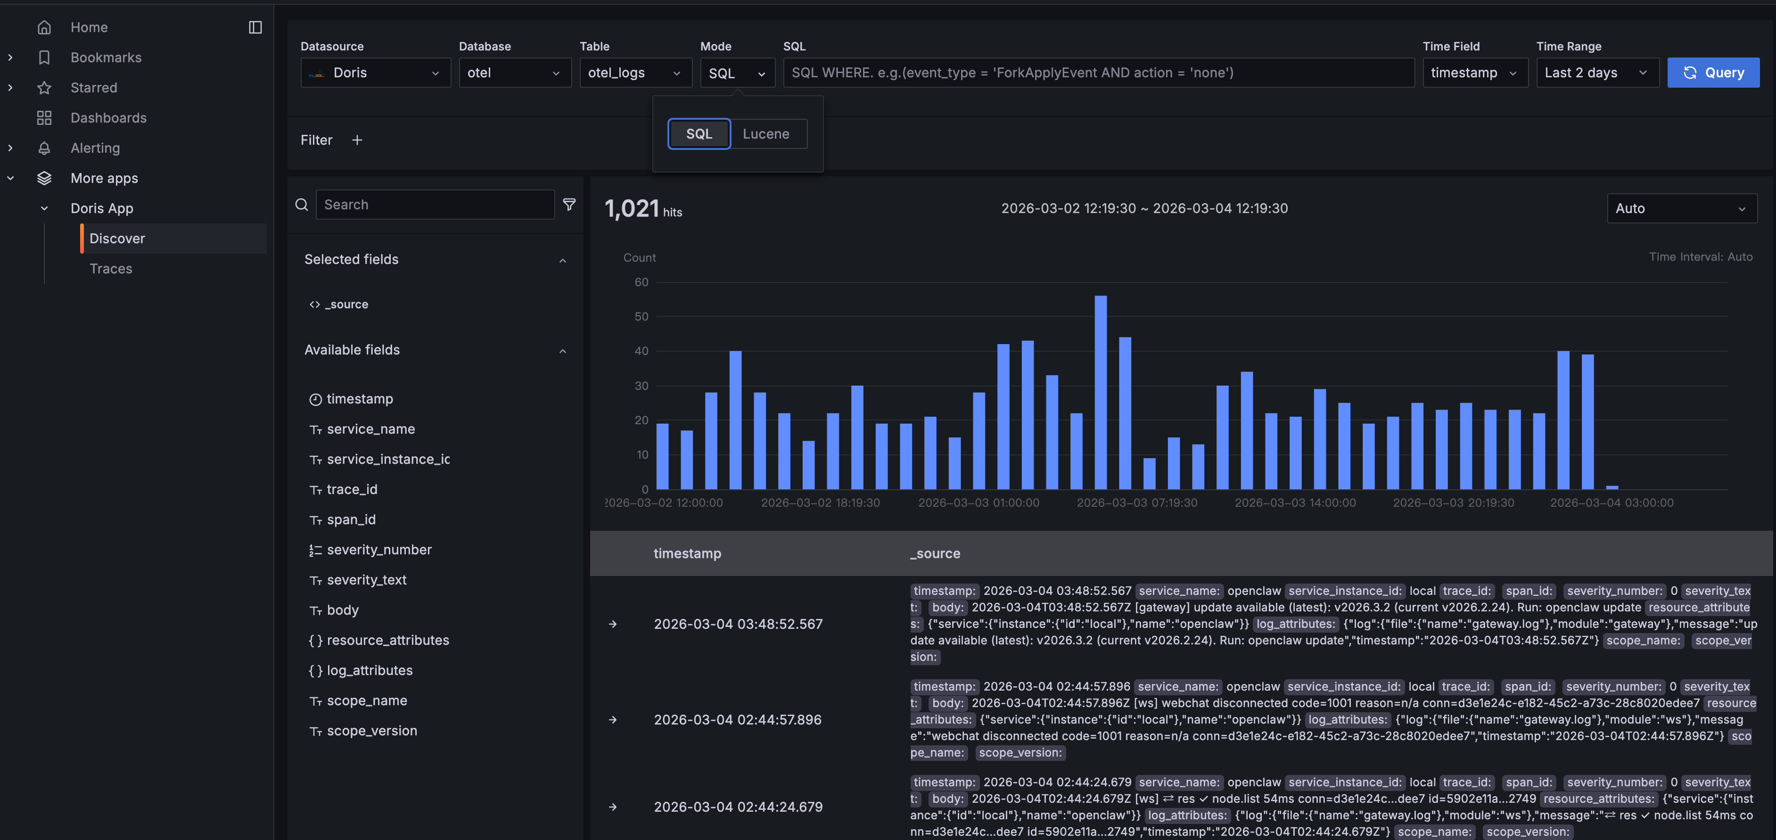The image size is (1776, 840).
Task: Open the Traces page
Action: coord(111,269)
